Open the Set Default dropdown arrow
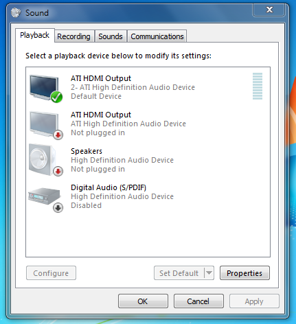This screenshot has height=324, width=296. pos(209,273)
